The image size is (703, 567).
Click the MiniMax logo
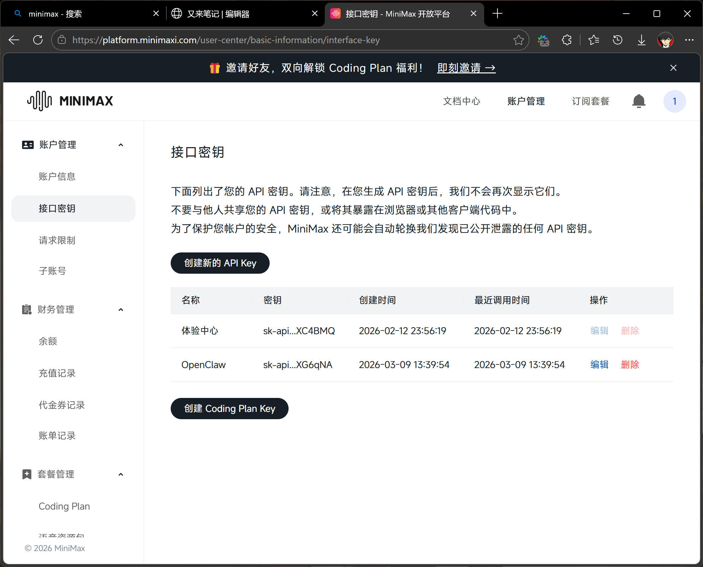pyautogui.click(x=70, y=101)
